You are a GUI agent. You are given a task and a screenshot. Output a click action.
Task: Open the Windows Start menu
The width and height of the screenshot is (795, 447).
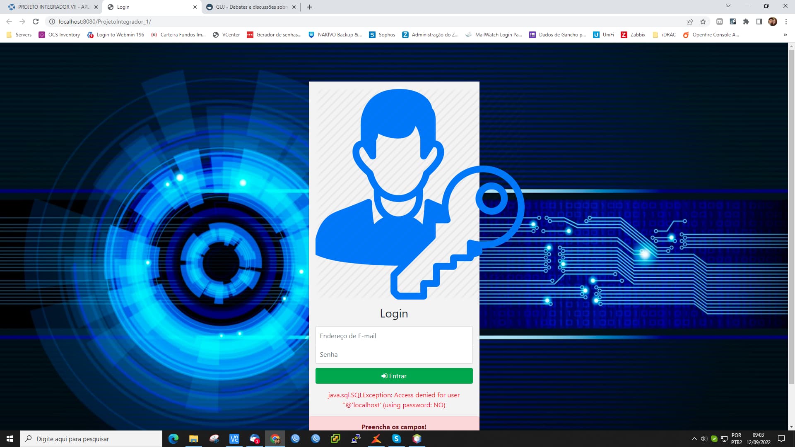(10, 439)
